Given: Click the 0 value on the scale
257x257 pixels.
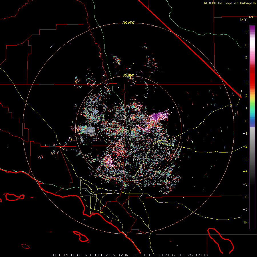Looking at the screenshot, I should 246,121.
